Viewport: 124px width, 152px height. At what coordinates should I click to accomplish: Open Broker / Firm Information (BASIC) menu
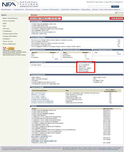coord(106,10)
